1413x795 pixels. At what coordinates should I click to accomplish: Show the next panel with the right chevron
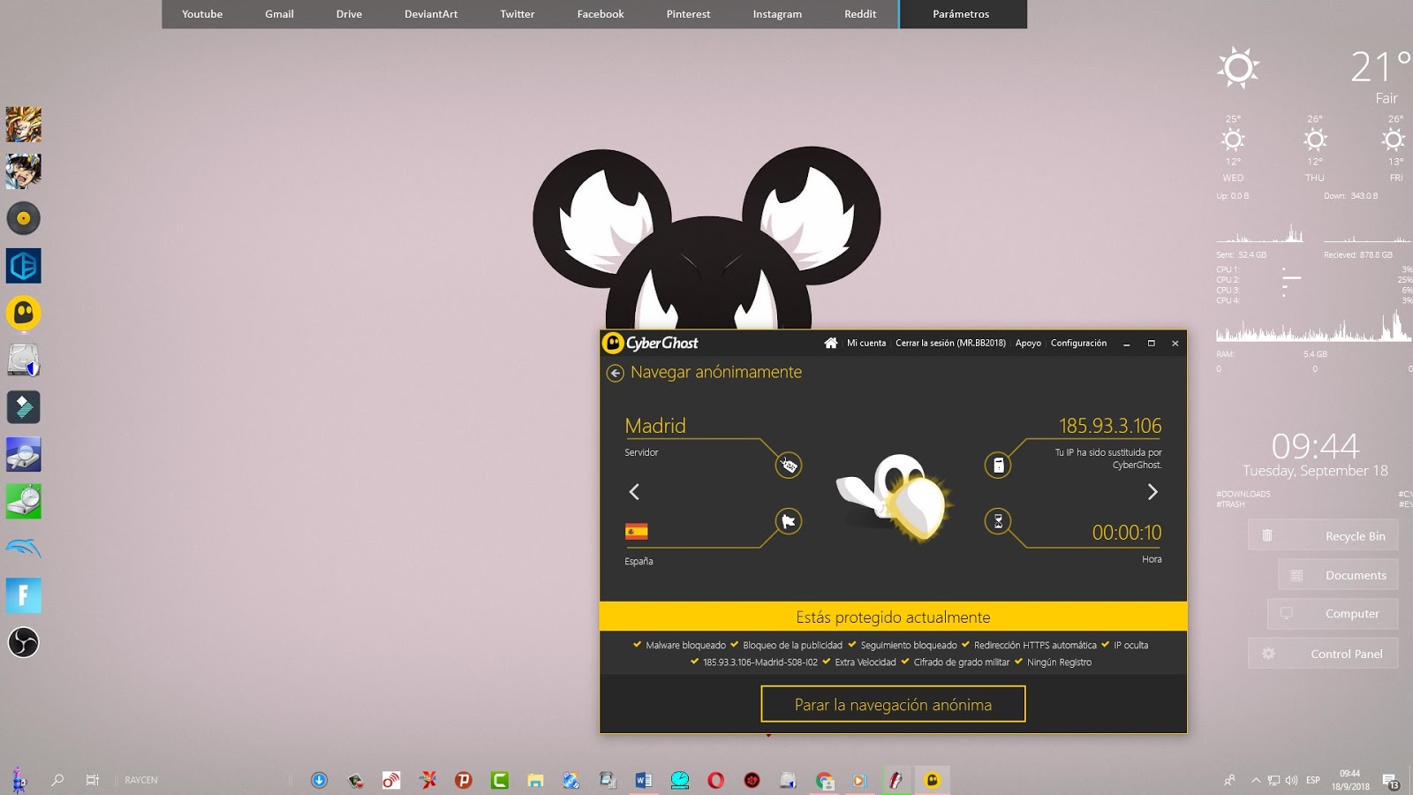coord(1152,491)
